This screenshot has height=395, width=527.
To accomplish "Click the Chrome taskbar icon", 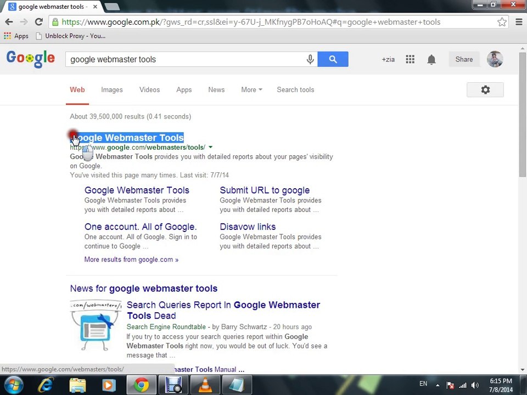I will click(x=142, y=385).
